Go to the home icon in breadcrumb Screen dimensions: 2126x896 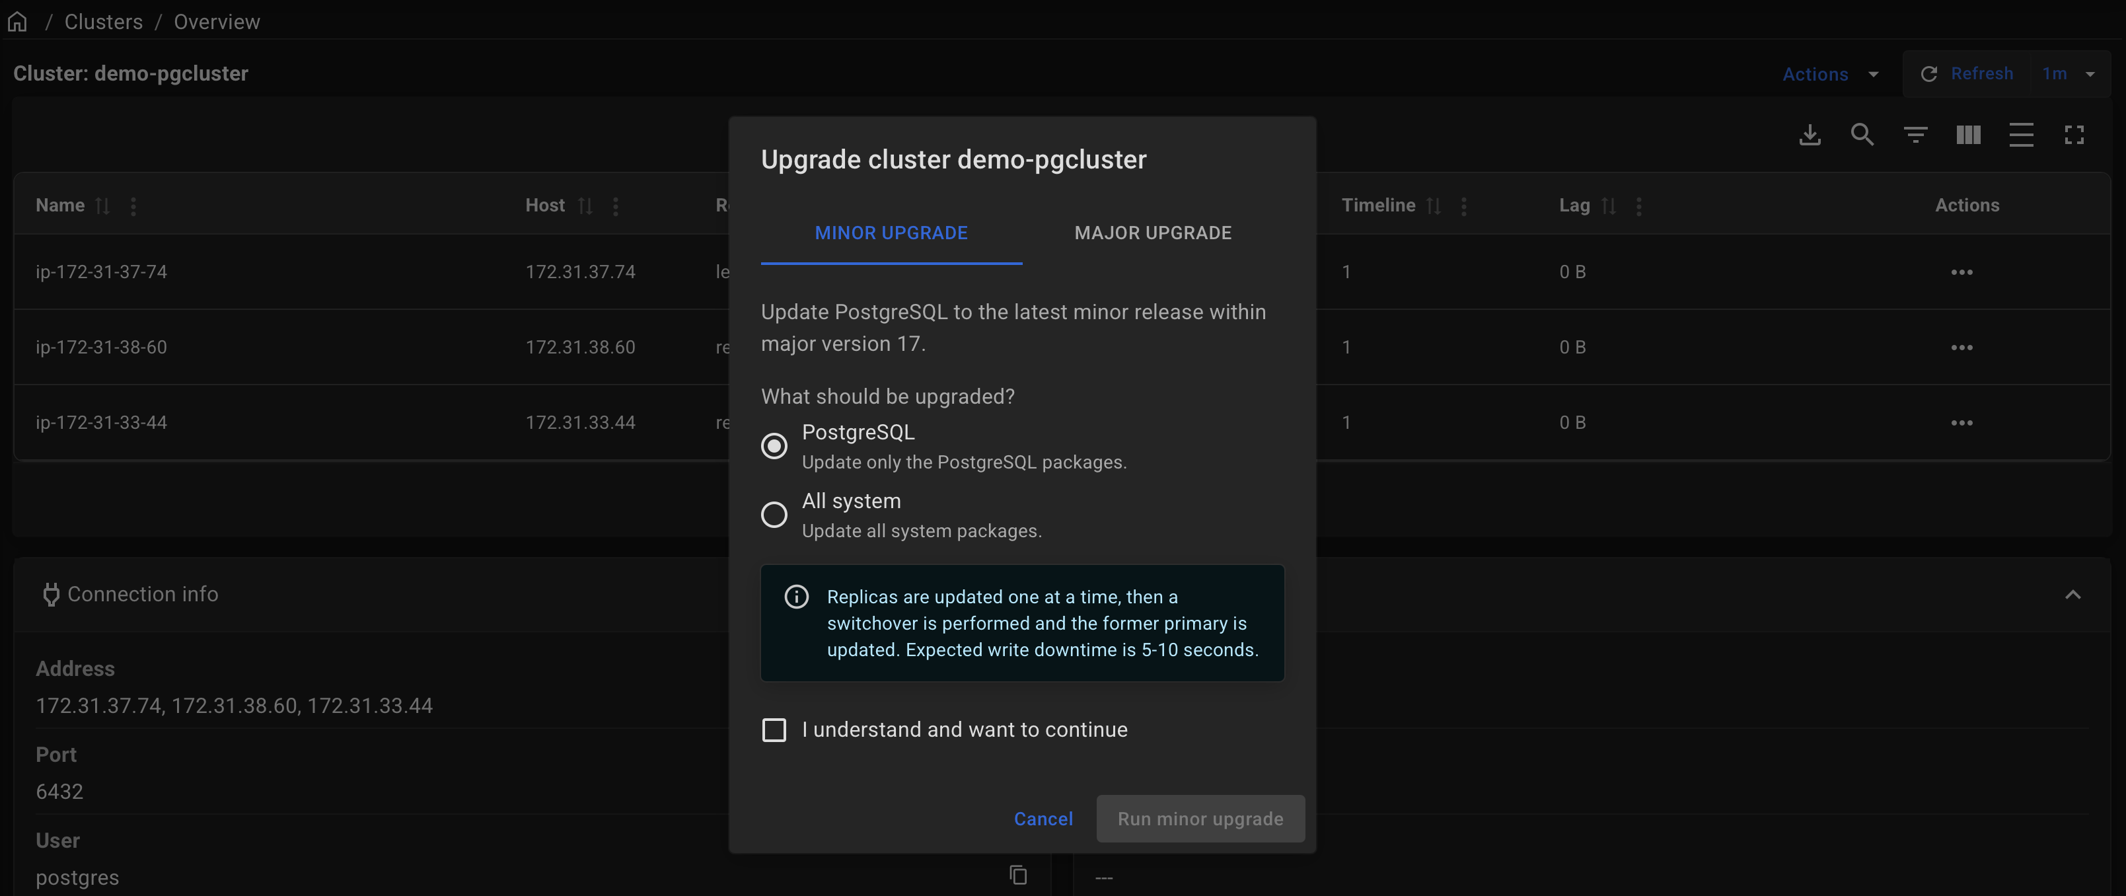click(17, 21)
